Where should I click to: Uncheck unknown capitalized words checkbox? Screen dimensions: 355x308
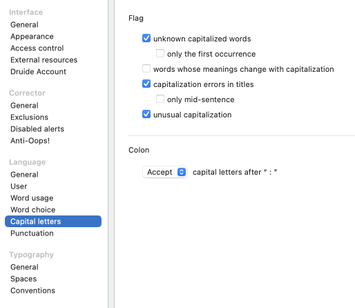pyautogui.click(x=146, y=38)
